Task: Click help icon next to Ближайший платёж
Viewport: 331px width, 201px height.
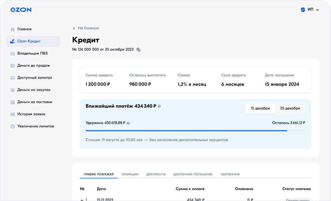Action: (x=159, y=106)
